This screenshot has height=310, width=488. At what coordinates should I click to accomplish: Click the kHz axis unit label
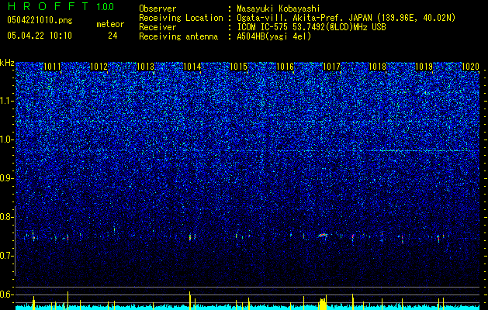coord(7,63)
